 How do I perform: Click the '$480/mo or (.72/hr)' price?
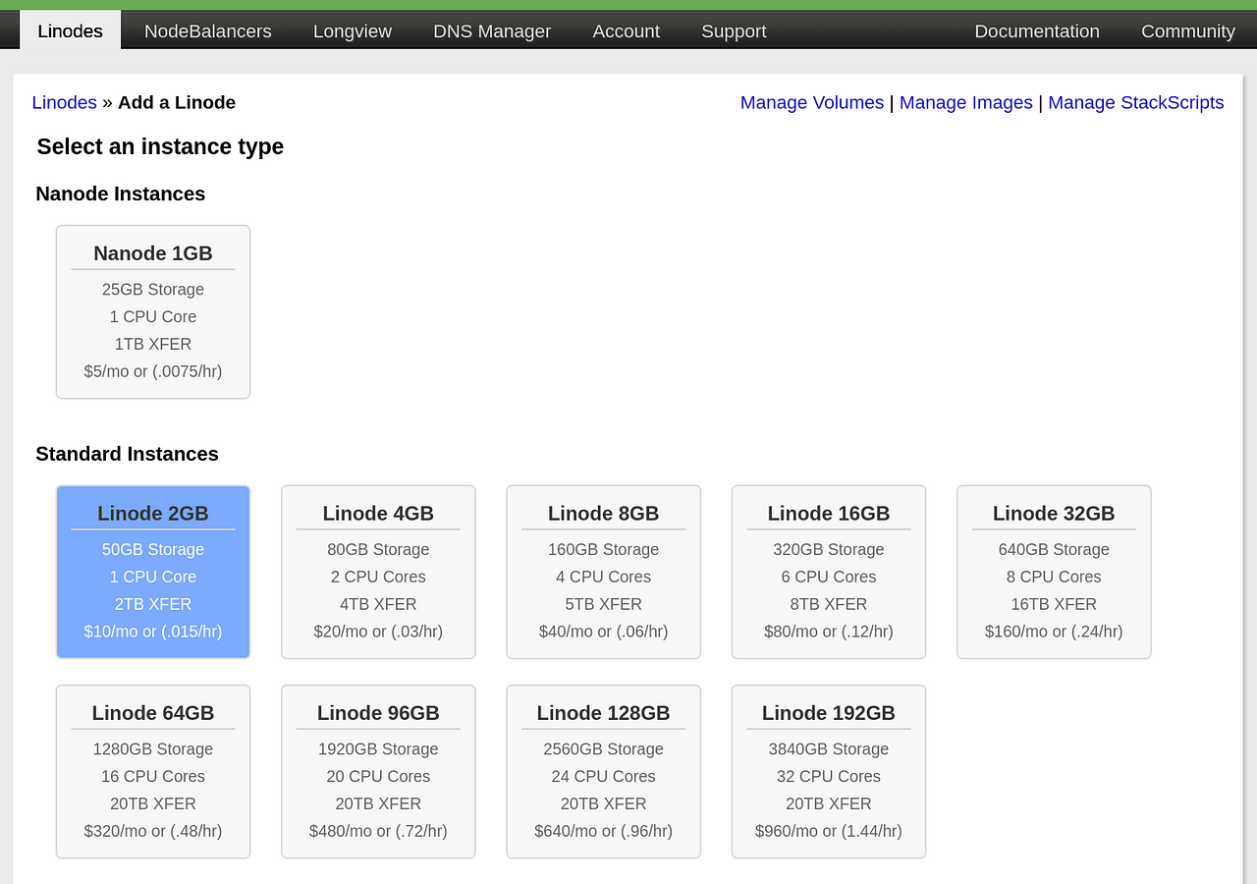pyautogui.click(x=378, y=831)
